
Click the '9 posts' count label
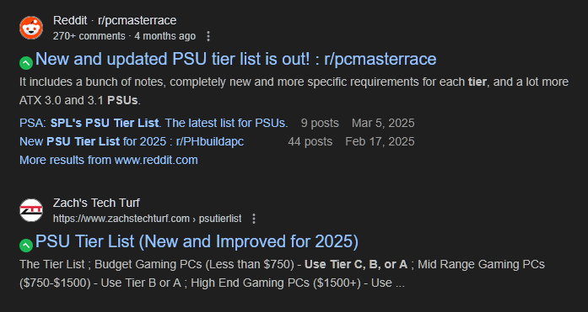pos(320,123)
